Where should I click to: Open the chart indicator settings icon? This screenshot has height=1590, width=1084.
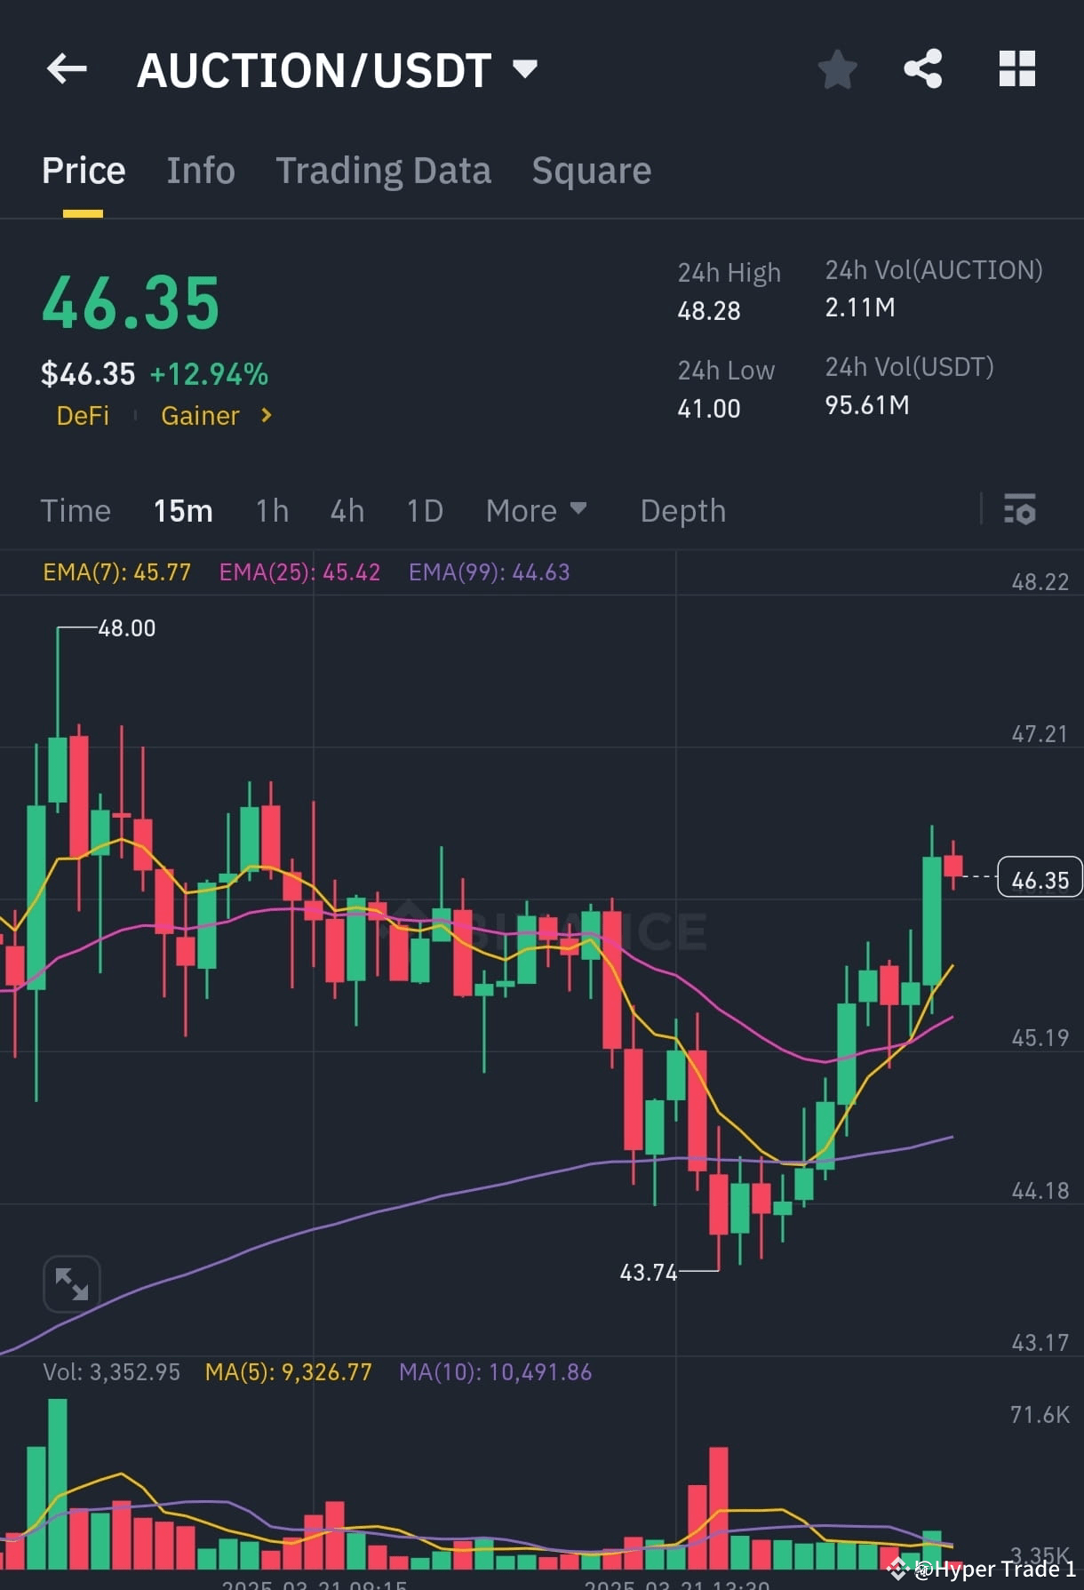(x=1020, y=510)
